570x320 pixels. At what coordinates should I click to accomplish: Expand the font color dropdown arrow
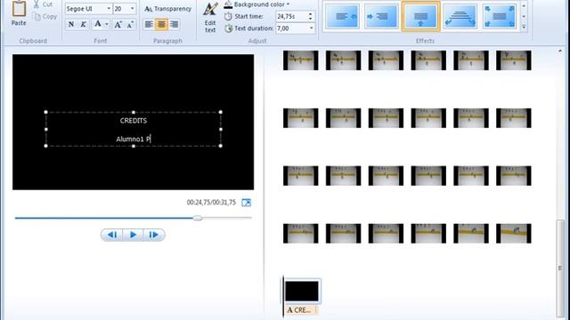[x=107, y=24]
